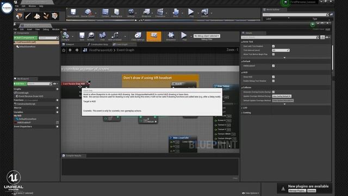
Task: Click the Browse magnifier icon in blueprint toolbar
Action: (91, 36)
